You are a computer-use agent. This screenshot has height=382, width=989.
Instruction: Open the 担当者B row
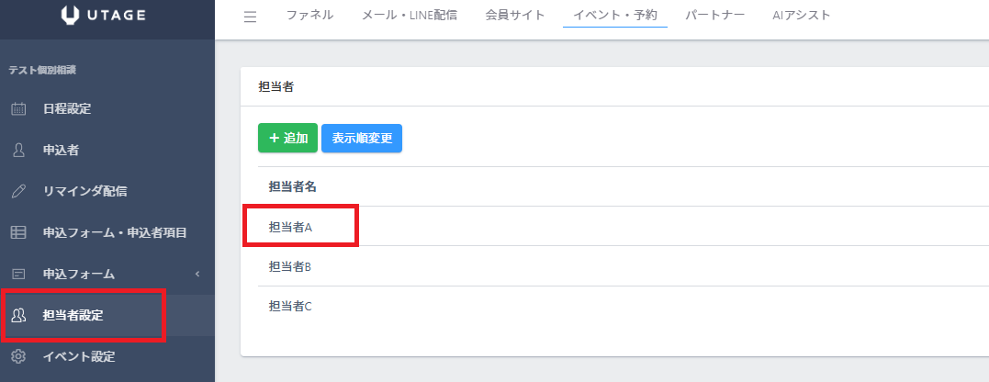291,266
